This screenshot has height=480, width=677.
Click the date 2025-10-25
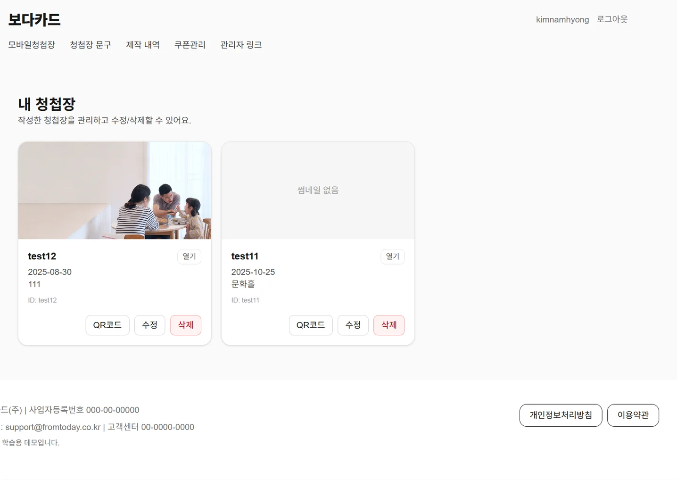[253, 272]
